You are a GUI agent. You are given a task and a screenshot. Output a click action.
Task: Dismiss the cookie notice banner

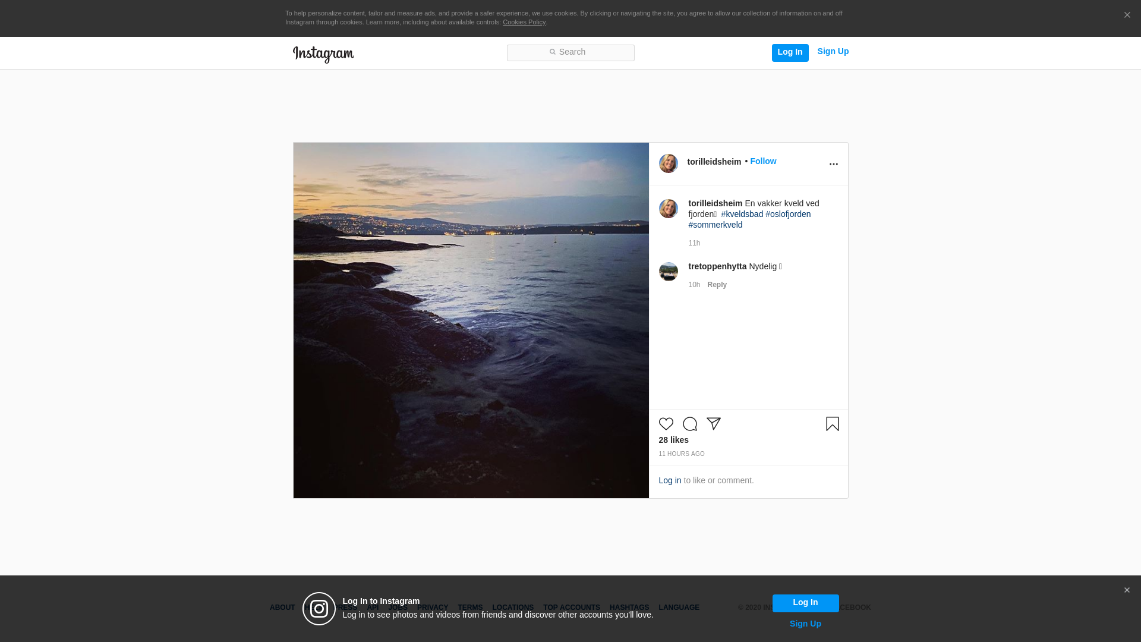[x=1127, y=15]
